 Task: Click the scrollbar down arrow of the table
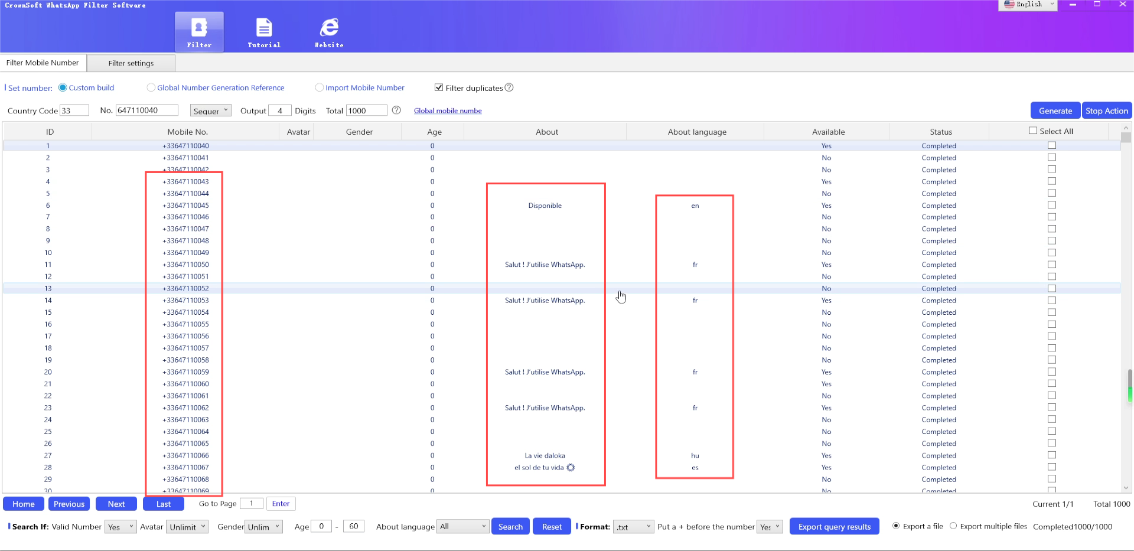click(x=1126, y=488)
